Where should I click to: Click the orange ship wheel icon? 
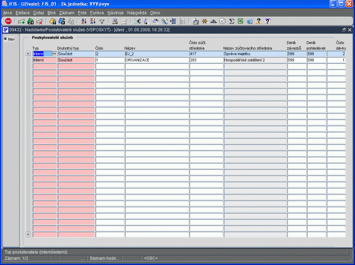pos(205,21)
